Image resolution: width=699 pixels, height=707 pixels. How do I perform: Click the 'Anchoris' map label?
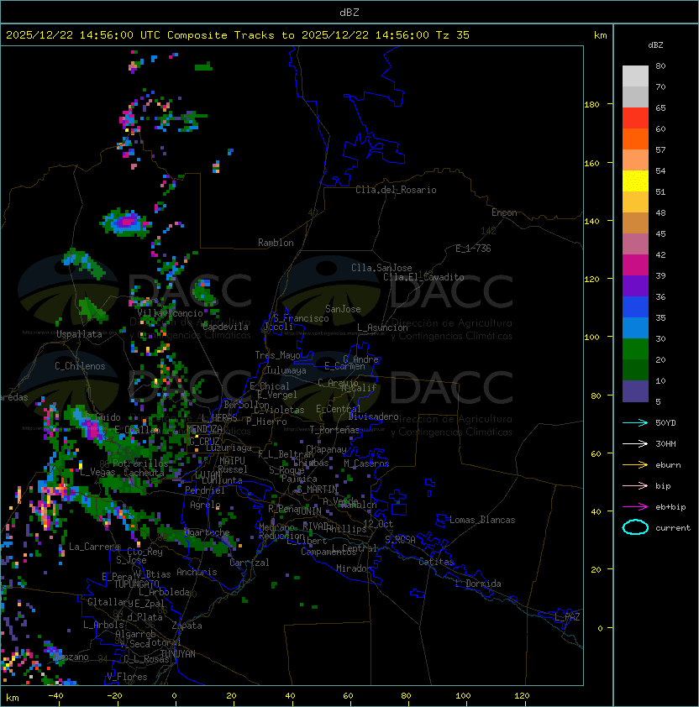pyautogui.click(x=197, y=573)
